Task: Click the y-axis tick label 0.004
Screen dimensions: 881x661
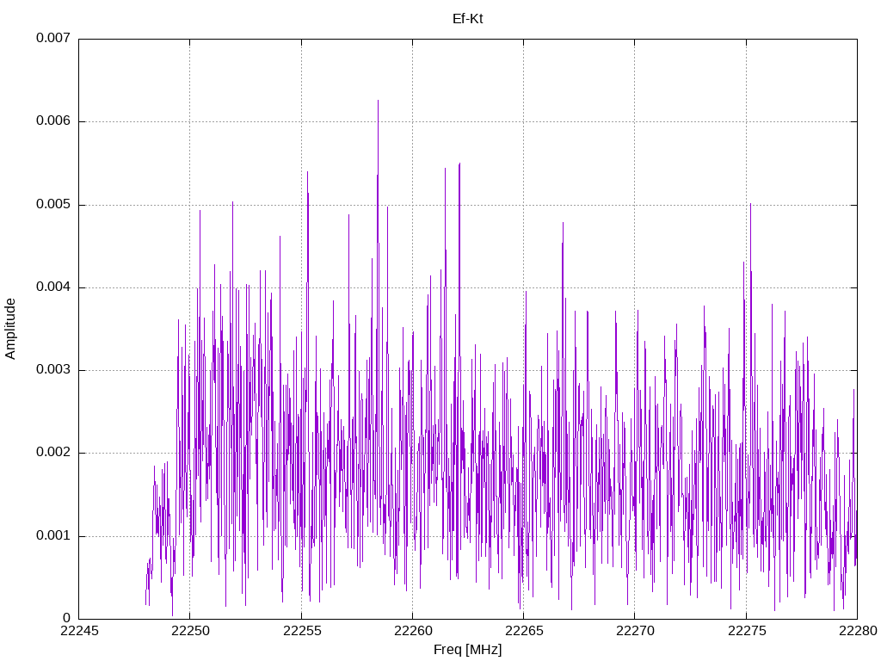Action: (x=53, y=287)
